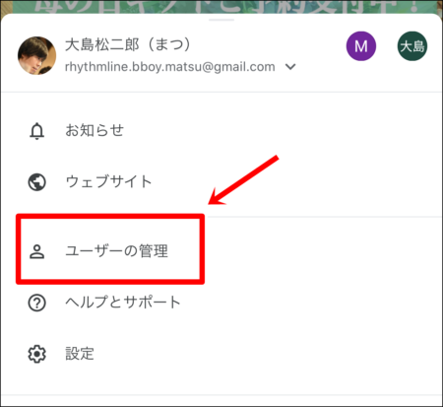Click the person icon beside ユーザーの管理
443x407 pixels.
pos(36,252)
